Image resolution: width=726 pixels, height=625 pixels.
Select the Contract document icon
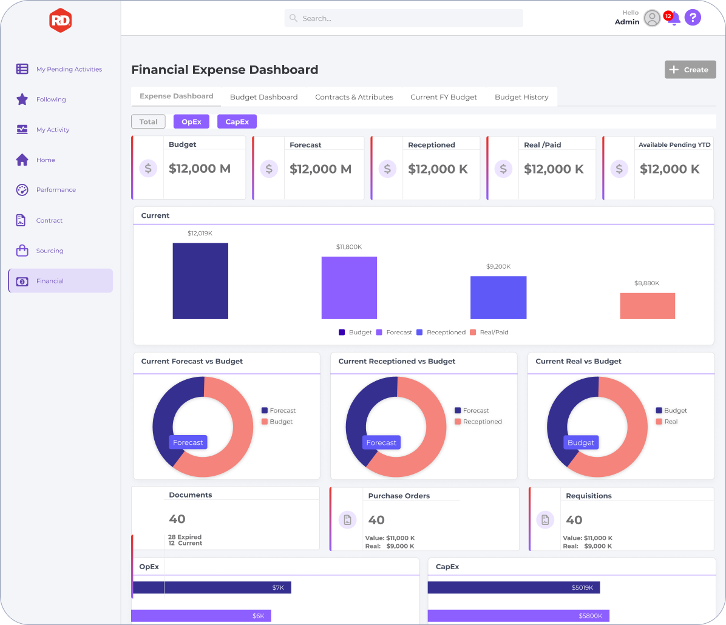21,220
